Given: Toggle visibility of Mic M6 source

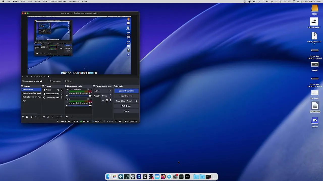Looking at the screenshot, I should [58, 90].
